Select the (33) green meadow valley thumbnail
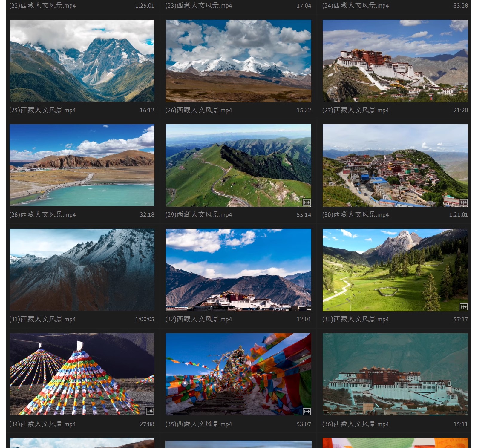Screen dimensions: 478x448 tap(395, 270)
